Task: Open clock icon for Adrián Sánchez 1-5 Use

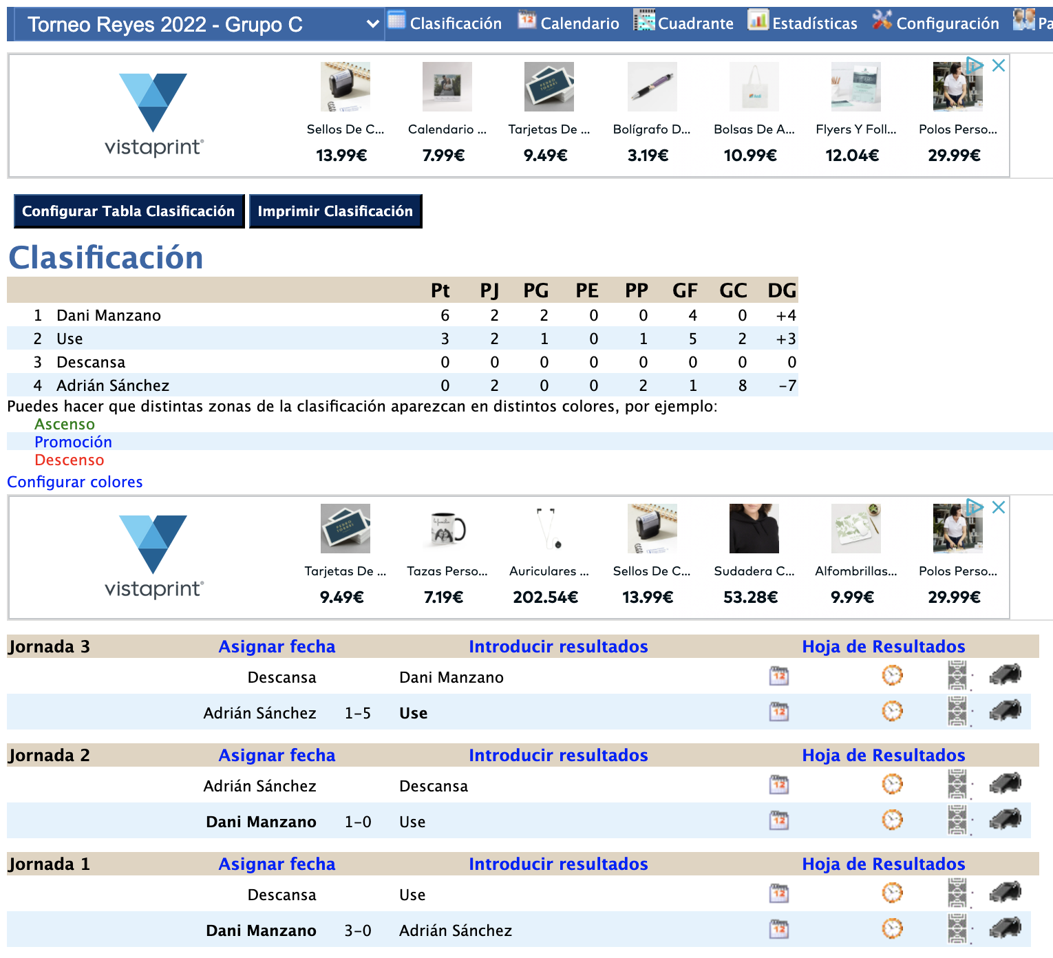Action: point(892,712)
